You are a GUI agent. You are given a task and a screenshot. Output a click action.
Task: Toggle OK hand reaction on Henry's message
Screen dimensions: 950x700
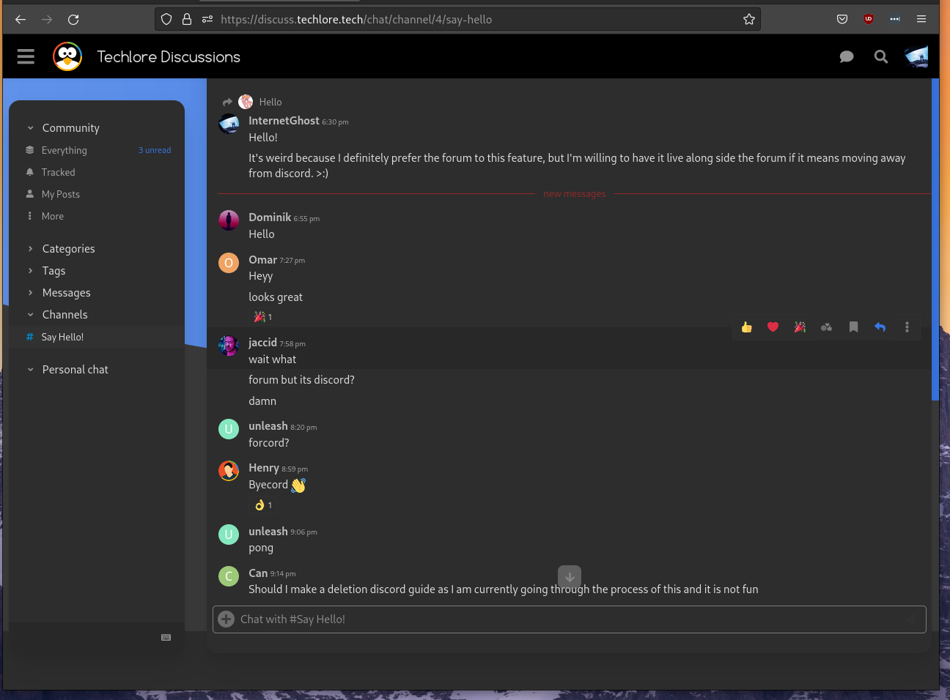click(x=263, y=505)
